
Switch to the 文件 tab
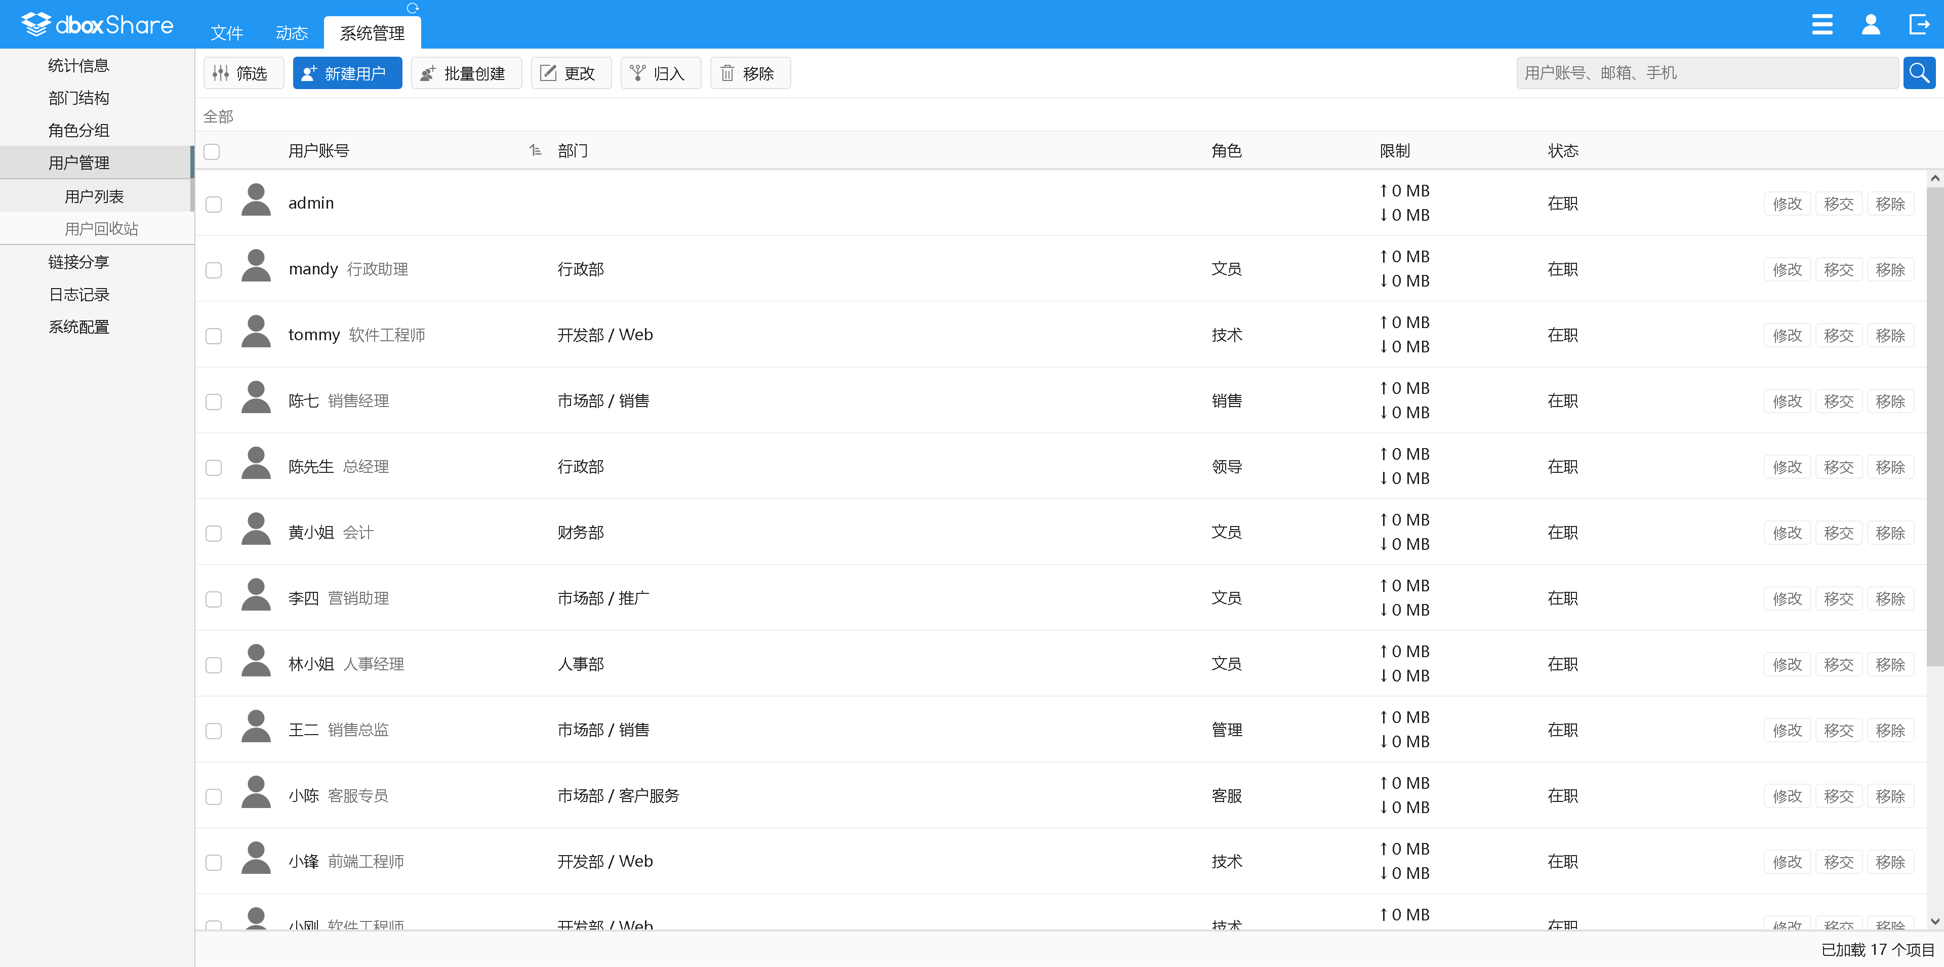pos(226,32)
